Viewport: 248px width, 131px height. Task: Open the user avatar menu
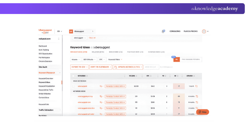(x=205, y=31)
